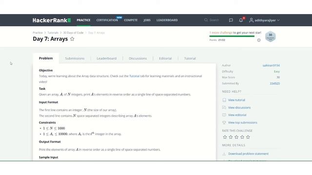Select the Problem tab

click(x=46, y=58)
